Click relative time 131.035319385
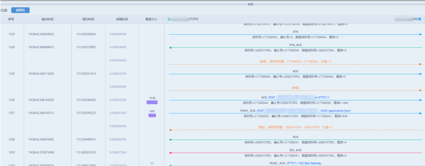This screenshot has height=166, width=425. pos(86,47)
